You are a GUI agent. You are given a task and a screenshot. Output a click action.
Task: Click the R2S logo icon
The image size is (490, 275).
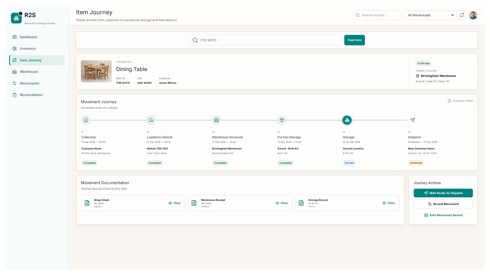16,18
